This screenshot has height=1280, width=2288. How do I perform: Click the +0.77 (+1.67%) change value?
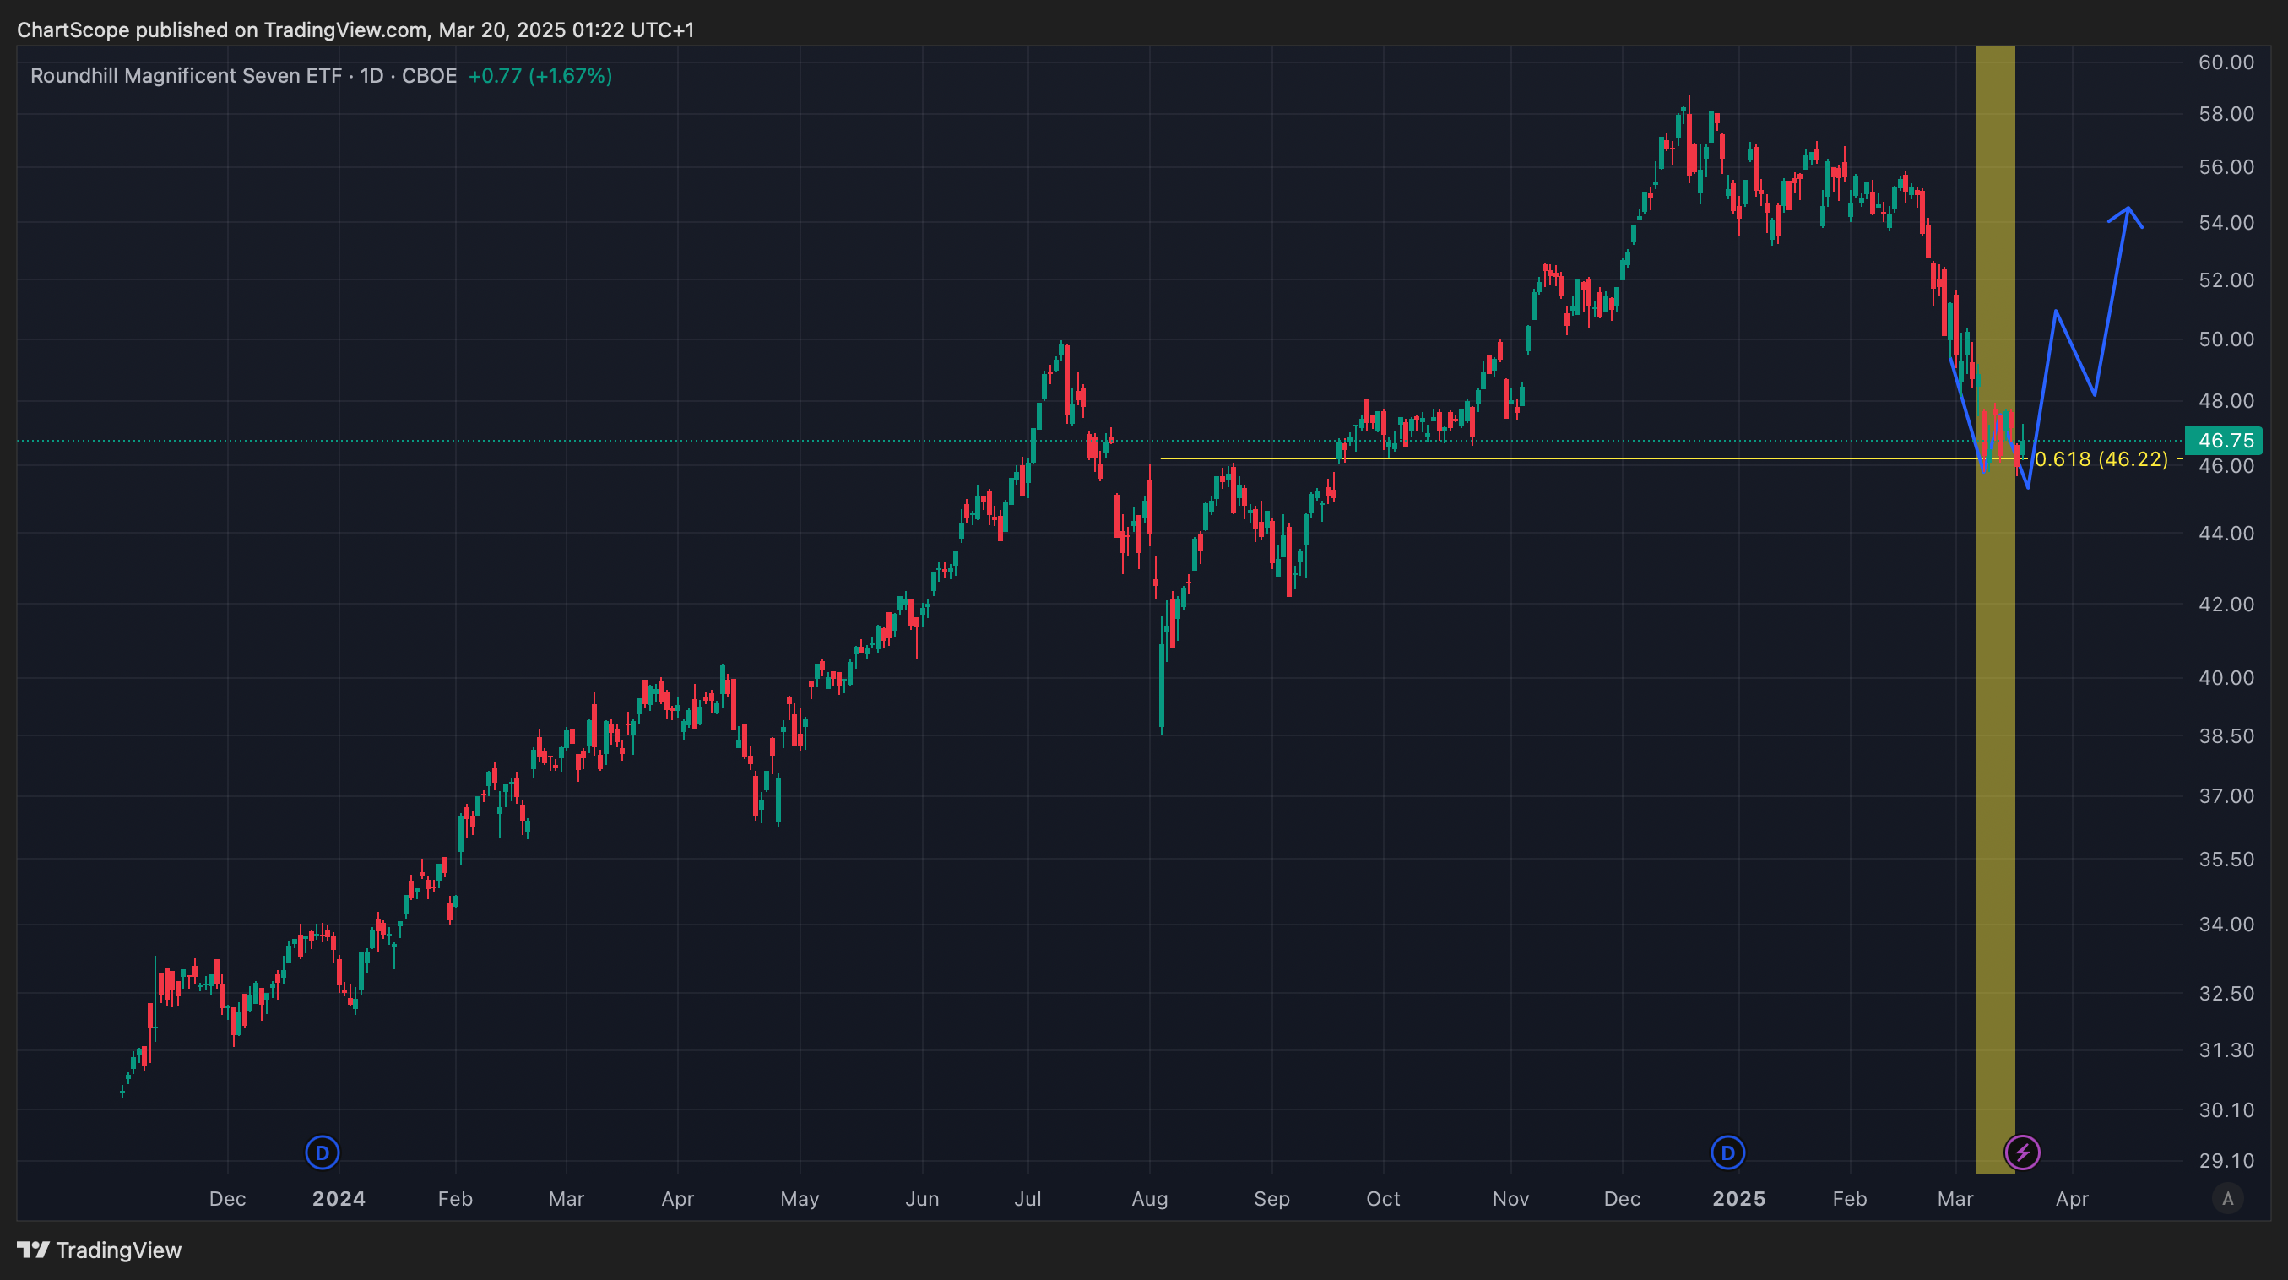pyautogui.click(x=539, y=75)
